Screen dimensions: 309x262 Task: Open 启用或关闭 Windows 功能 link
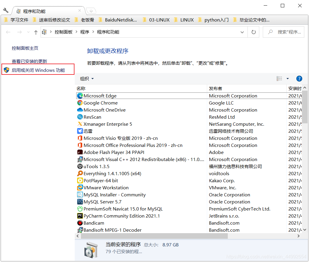click(x=38, y=70)
